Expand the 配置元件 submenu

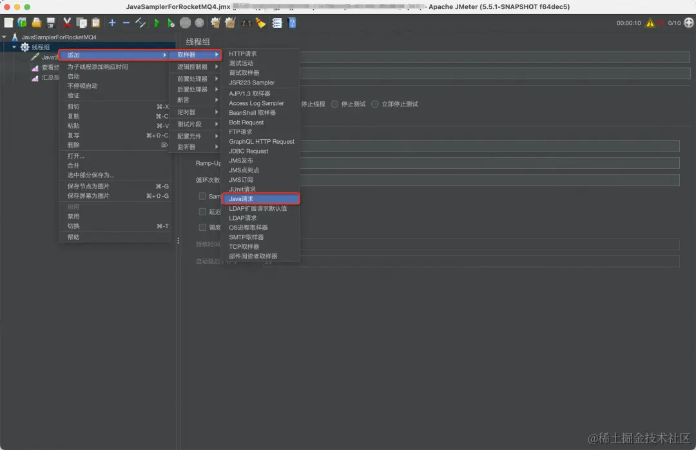[196, 136]
